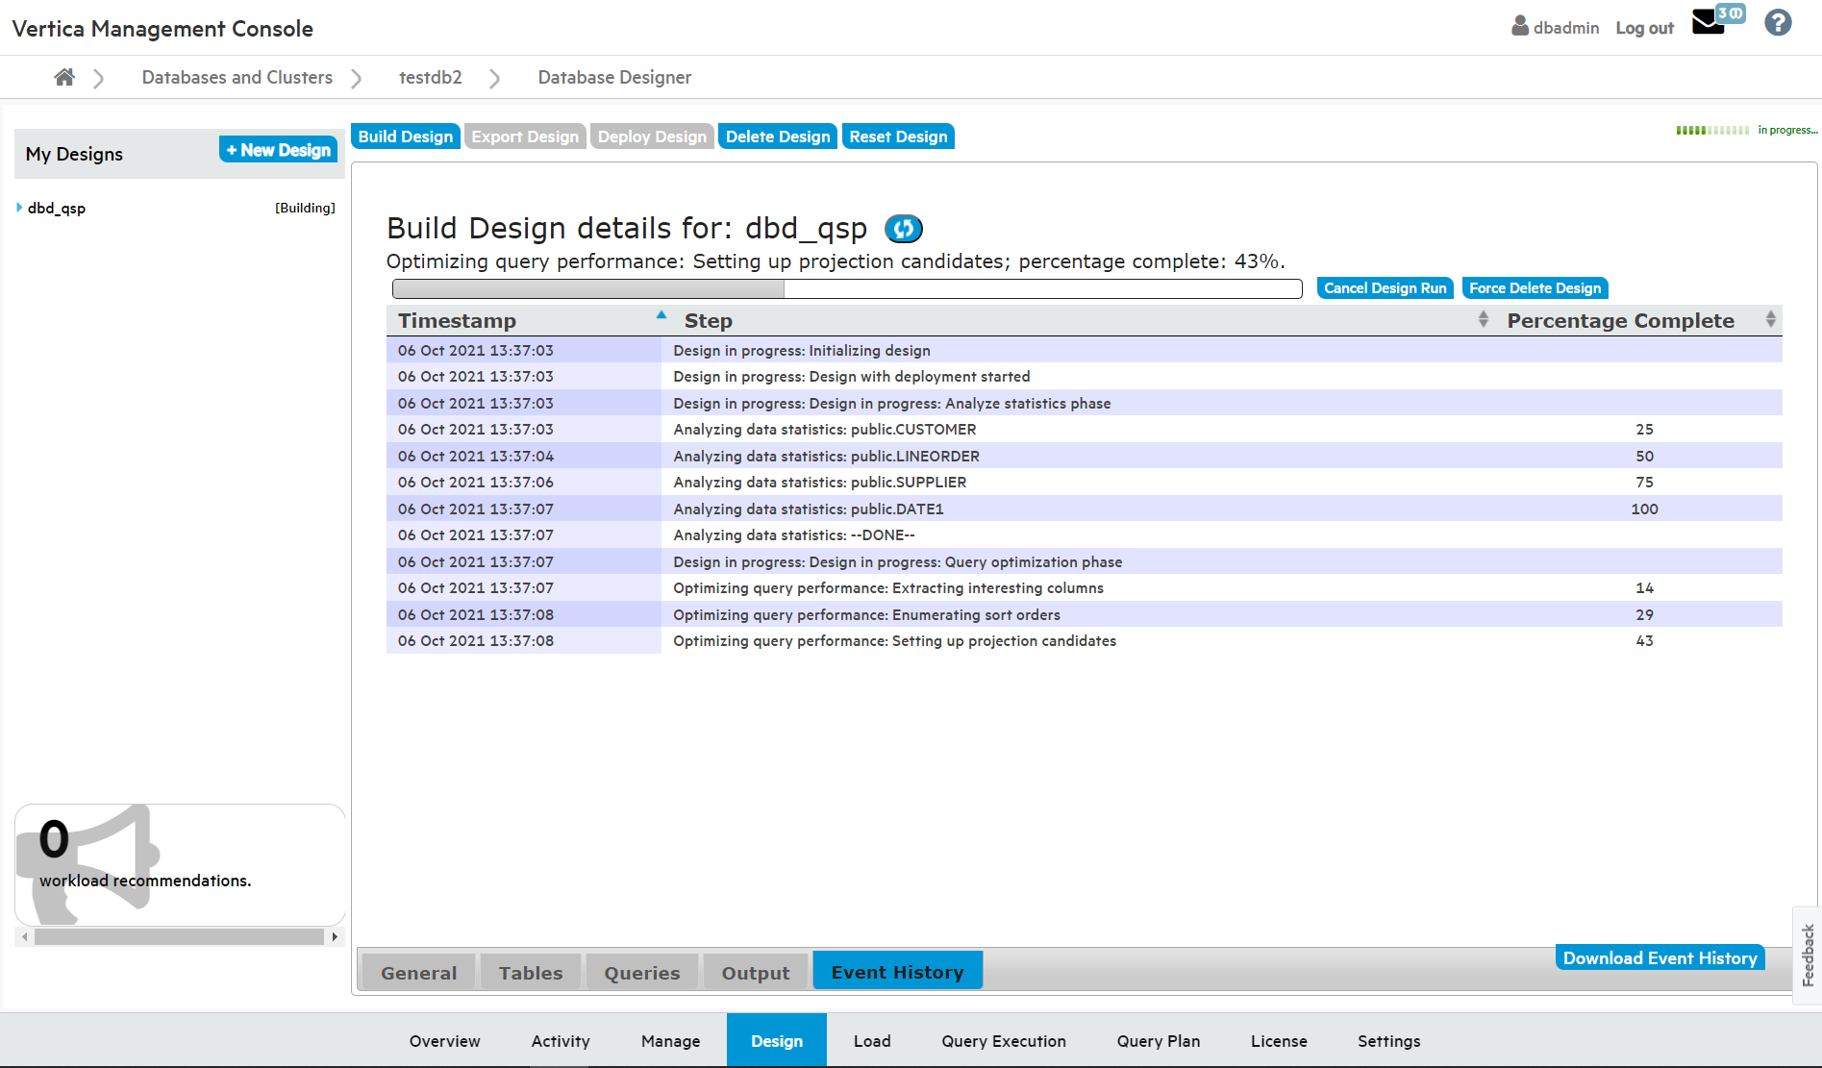Open the Feedback side tab
The width and height of the screenshot is (1822, 1068).
1808,955
